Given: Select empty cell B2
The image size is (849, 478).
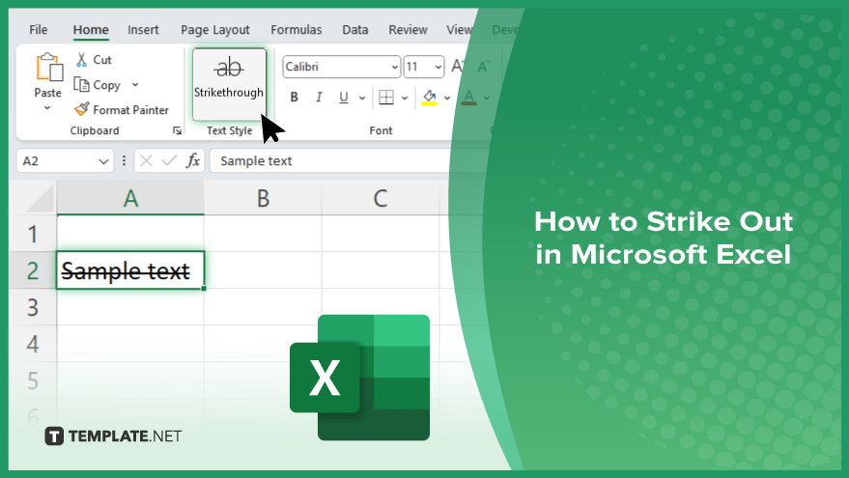Looking at the screenshot, I should click(263, 270).
